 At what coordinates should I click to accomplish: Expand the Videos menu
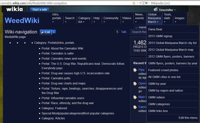(x=123, y=22)
